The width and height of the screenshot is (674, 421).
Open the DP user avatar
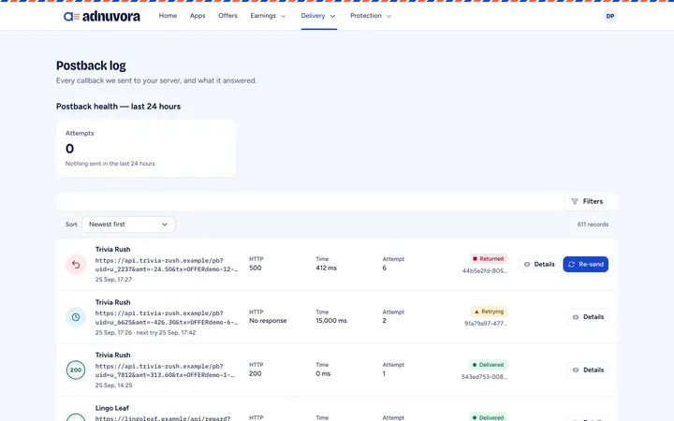tap(610, 16)
